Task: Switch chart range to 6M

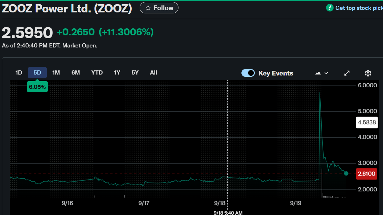Action: pos(76,73)
